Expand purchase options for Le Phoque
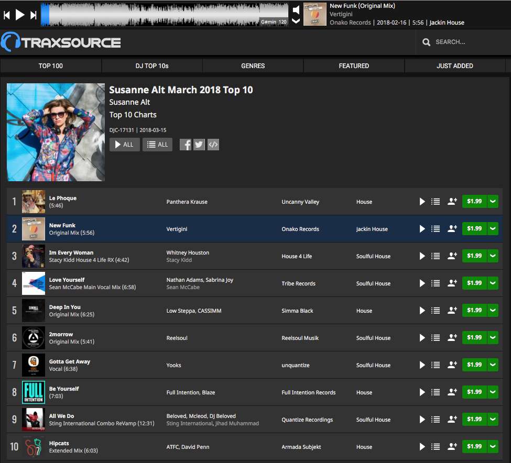The image size is (511, 463). [493, 201]
